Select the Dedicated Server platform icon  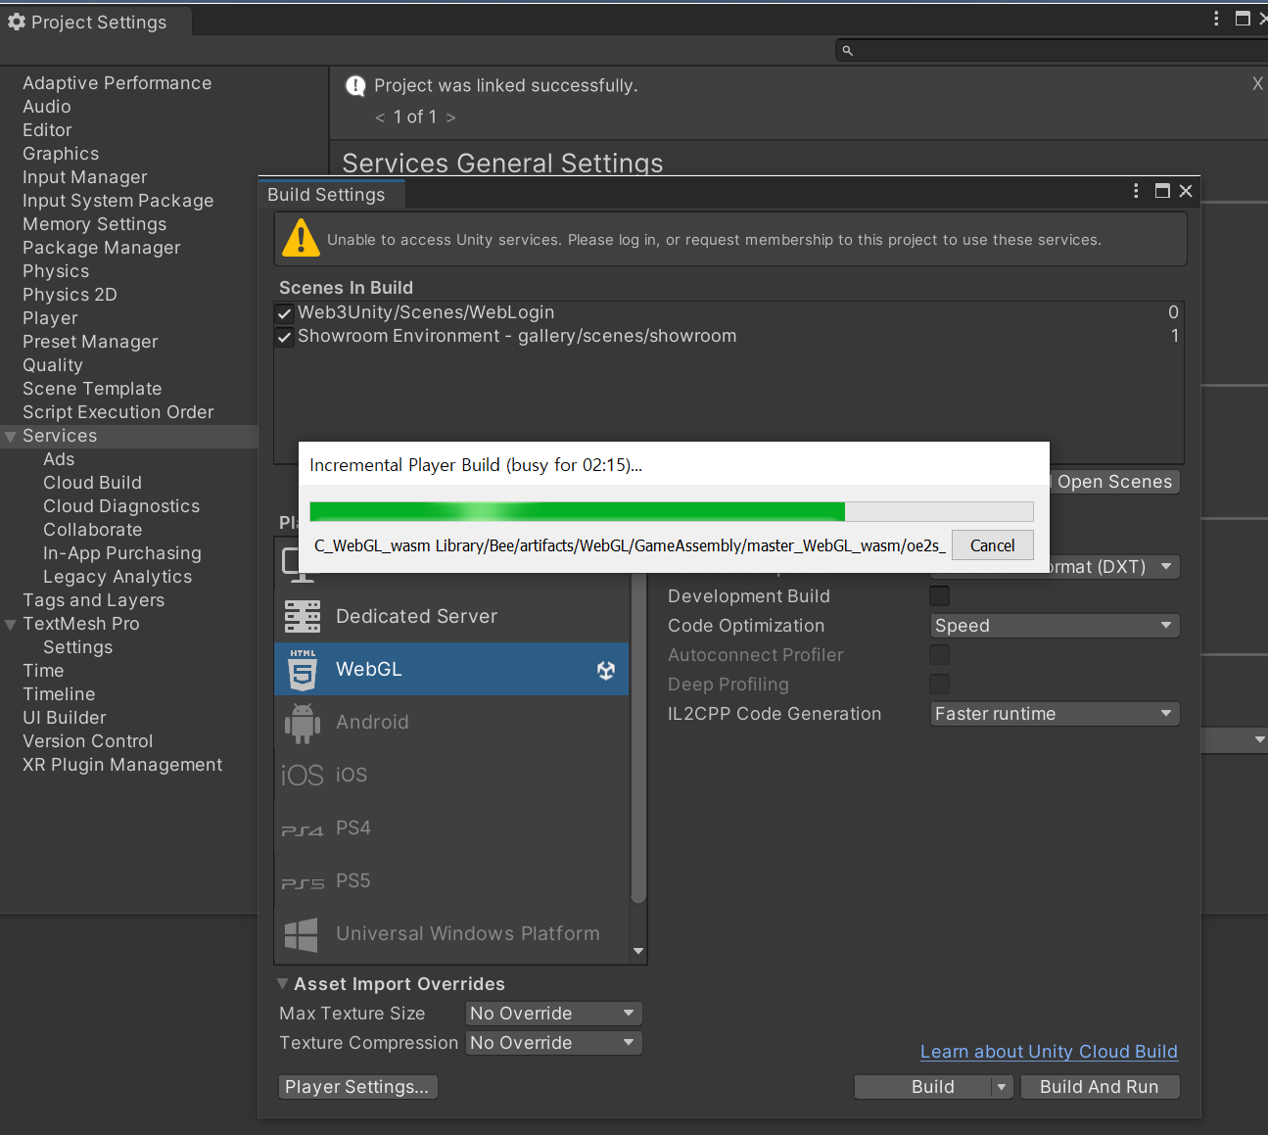[x=303, y=616]
